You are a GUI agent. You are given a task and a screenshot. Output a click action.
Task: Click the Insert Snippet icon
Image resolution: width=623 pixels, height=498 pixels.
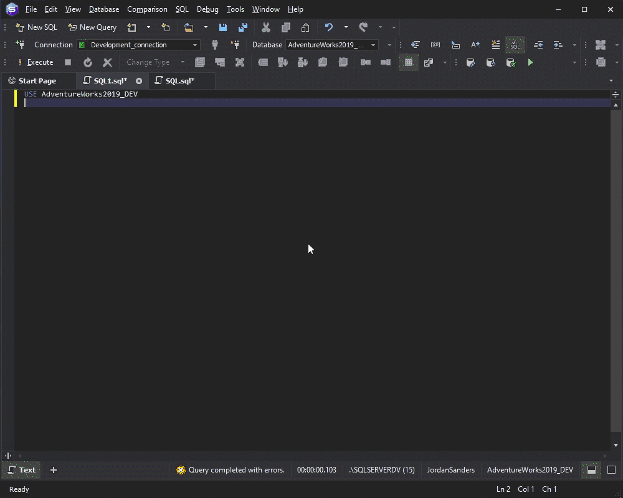click(x=456, y=45)
